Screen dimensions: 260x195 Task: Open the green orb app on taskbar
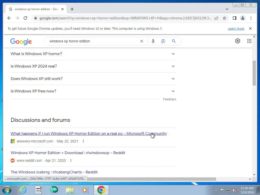pyautogui.click(x=54, y=190)
